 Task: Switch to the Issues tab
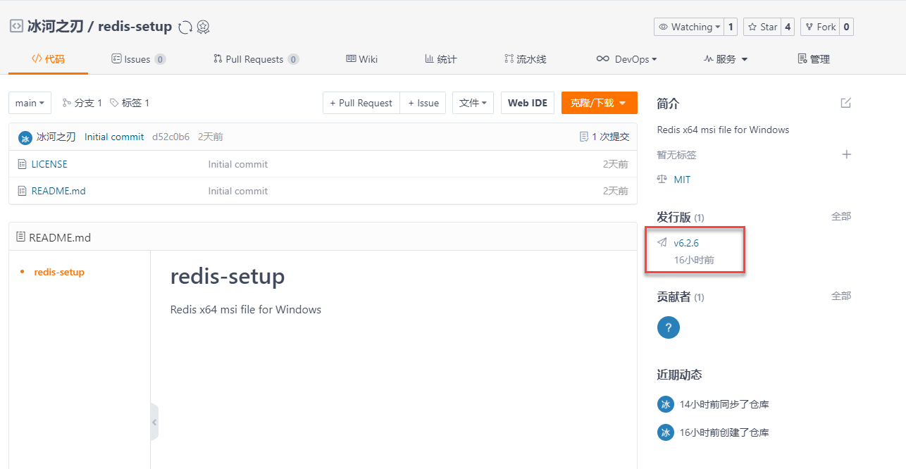tap(138, 59)
